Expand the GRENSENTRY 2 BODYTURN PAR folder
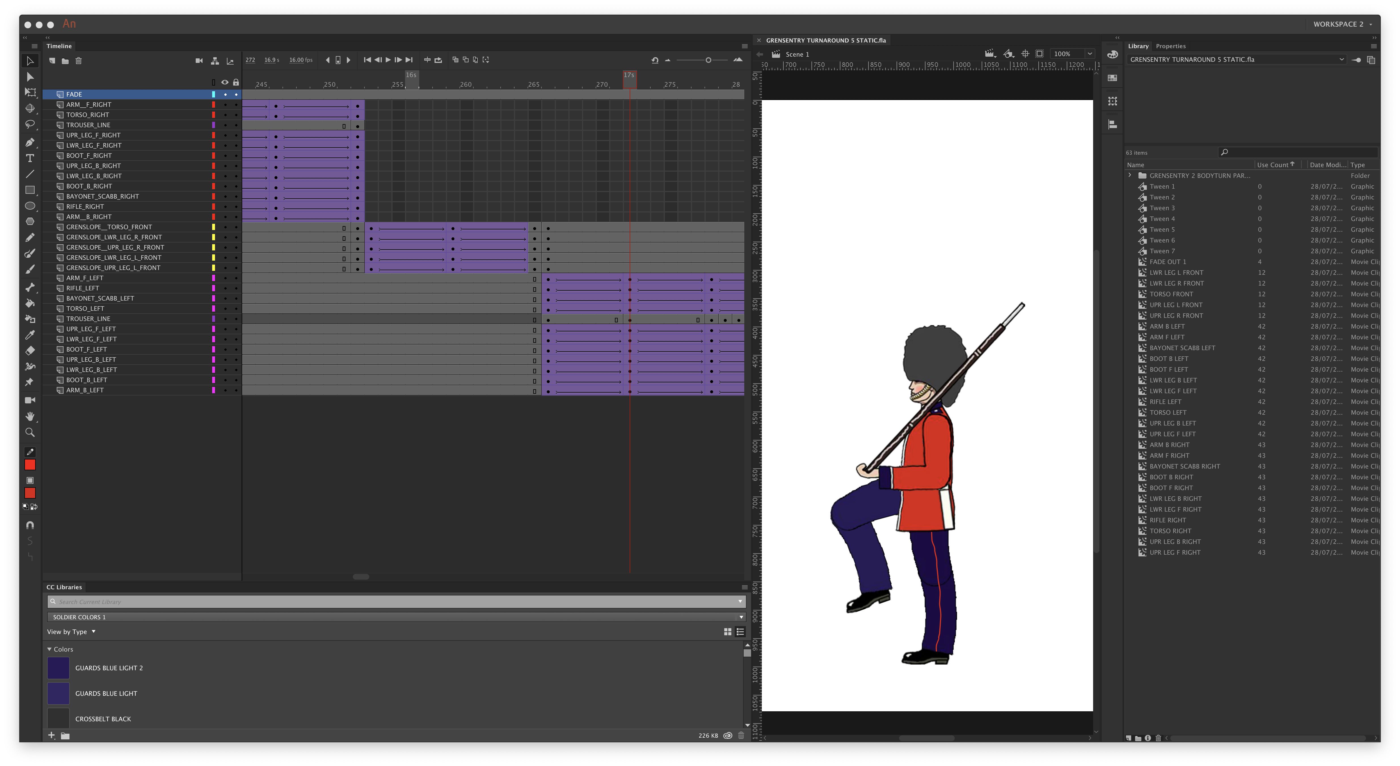Screen dimensions: 1400x766 click(x=1130, y=175)
